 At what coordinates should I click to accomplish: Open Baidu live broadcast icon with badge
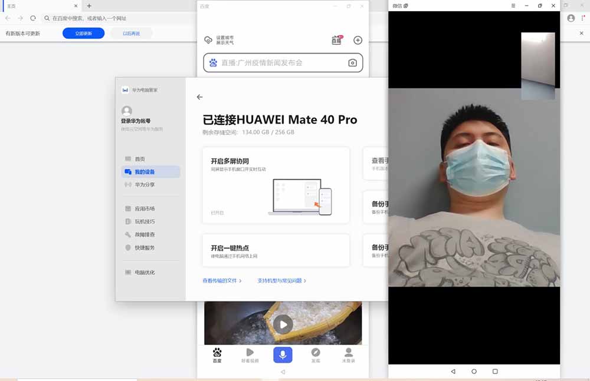(337, 40)
